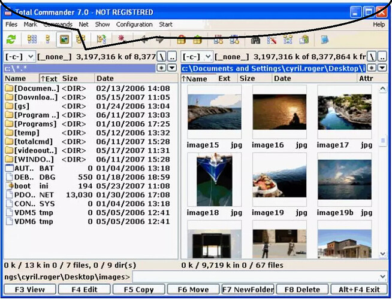Open Search using the binoculars icon

[256, 39]
